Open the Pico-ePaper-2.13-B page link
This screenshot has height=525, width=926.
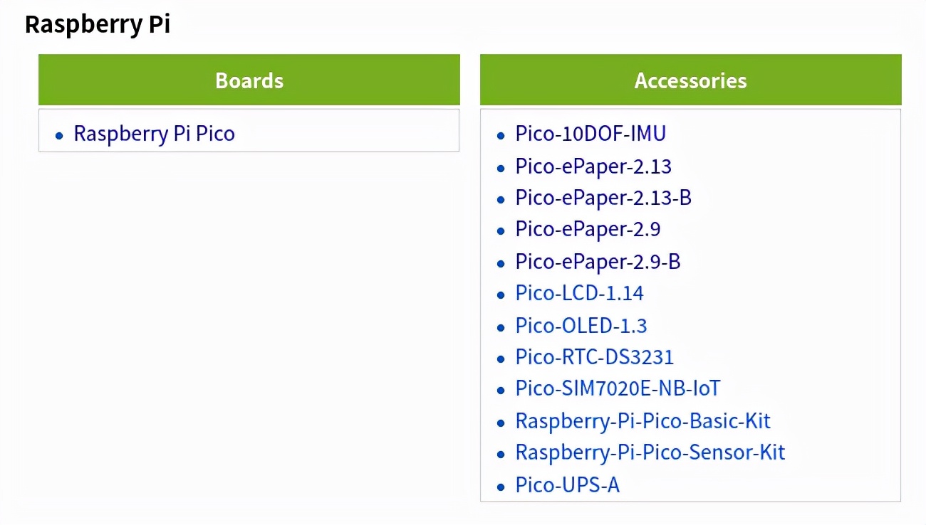(603, 198)
